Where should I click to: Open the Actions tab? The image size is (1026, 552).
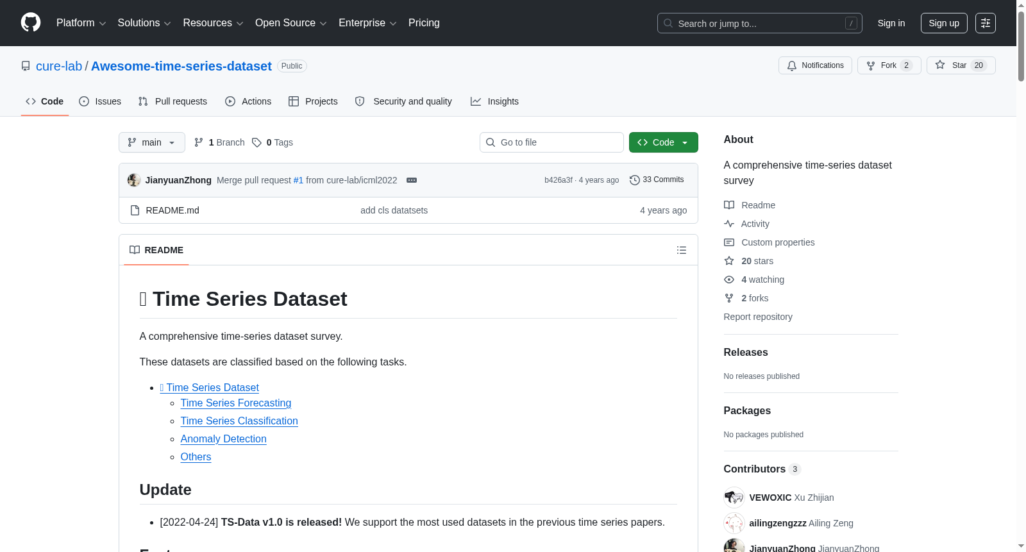pos(248,101)
